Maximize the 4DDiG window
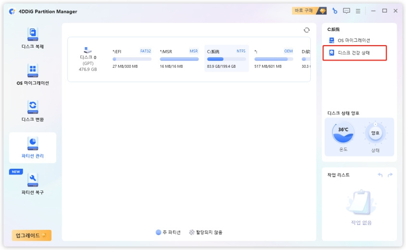Screen dimensions: 406x250 [x=384, y=11]
